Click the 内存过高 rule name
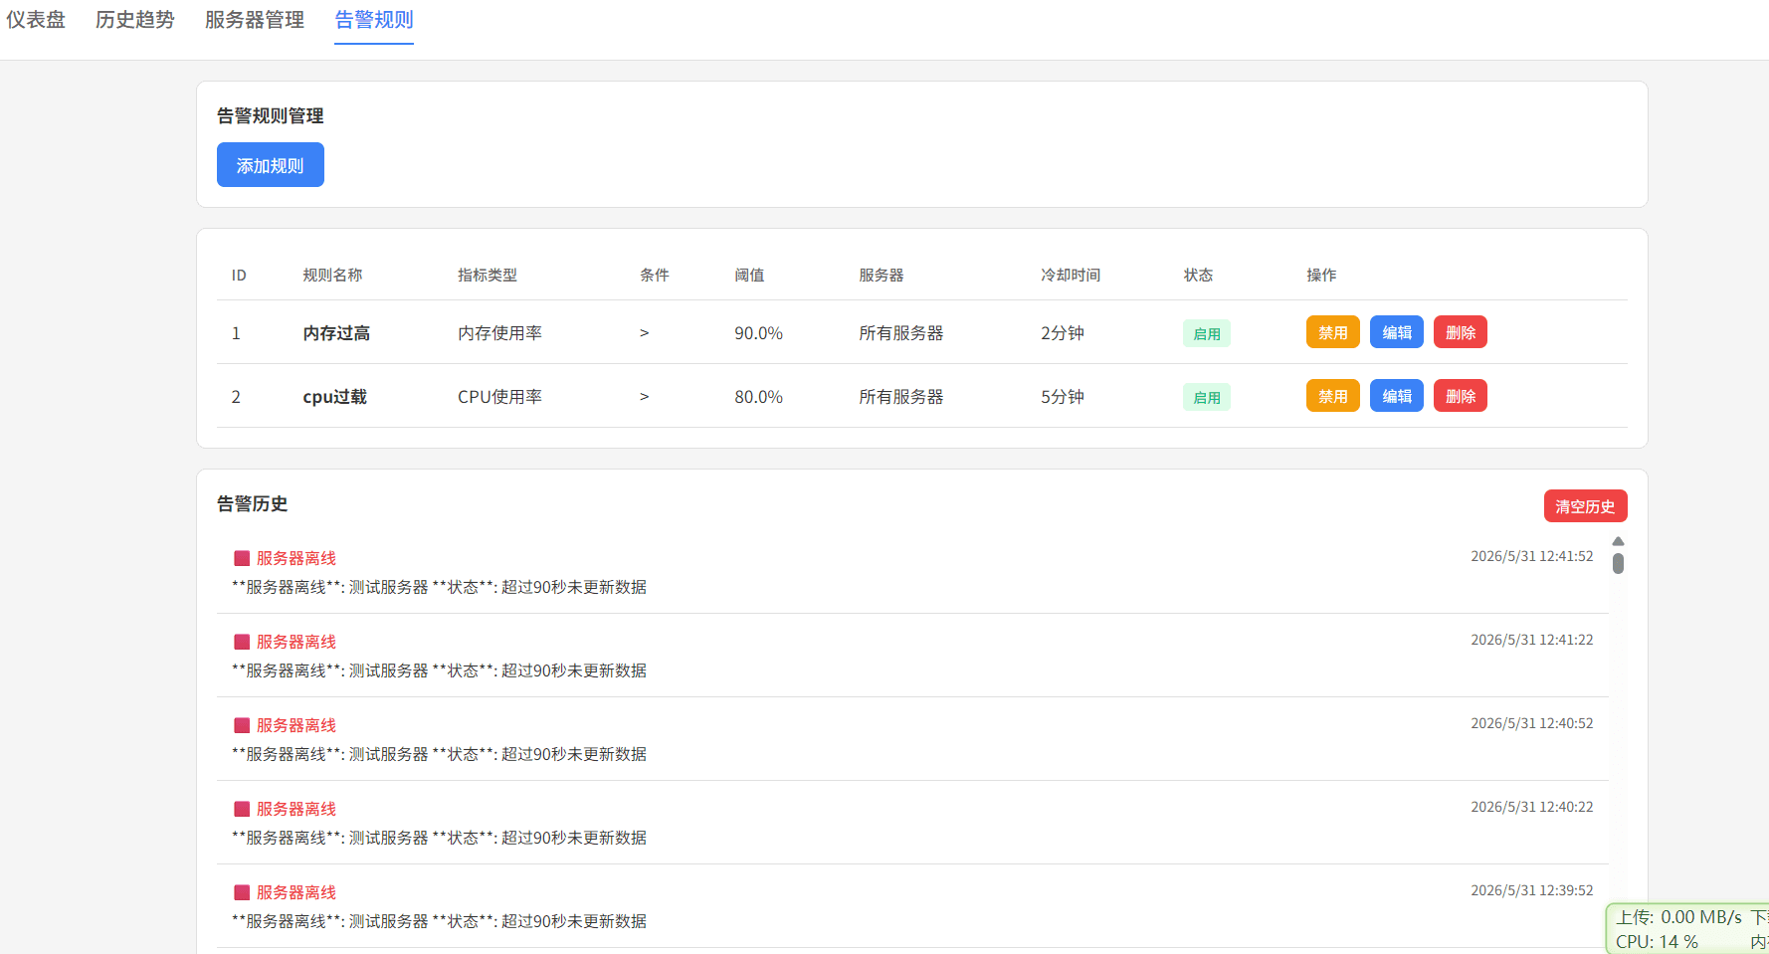Screen dimensions: 1769x954 pos(336,333)
